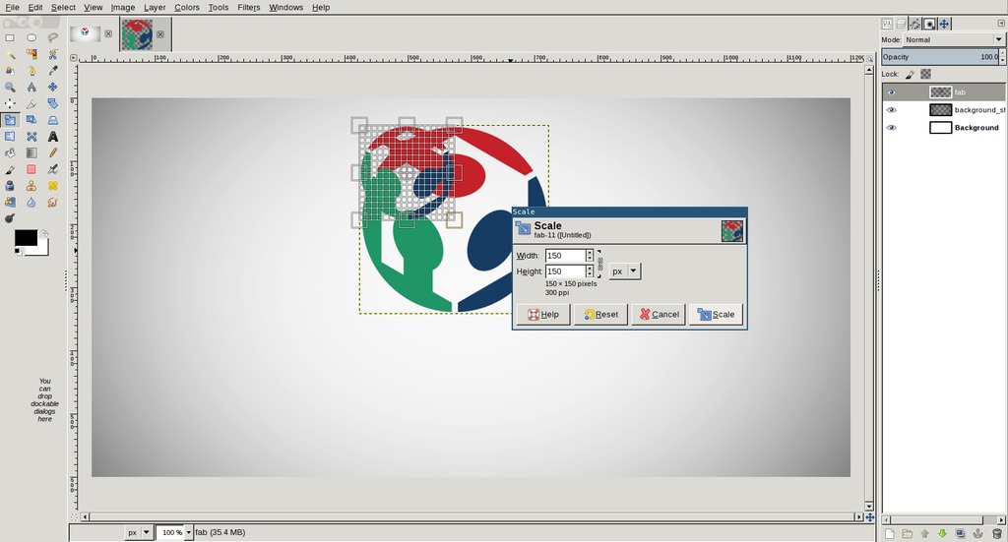This screenshot has width=1008, height=542.
Task: Select the Fuzzy Select wand tool
Action: click(x=10, y=54)
